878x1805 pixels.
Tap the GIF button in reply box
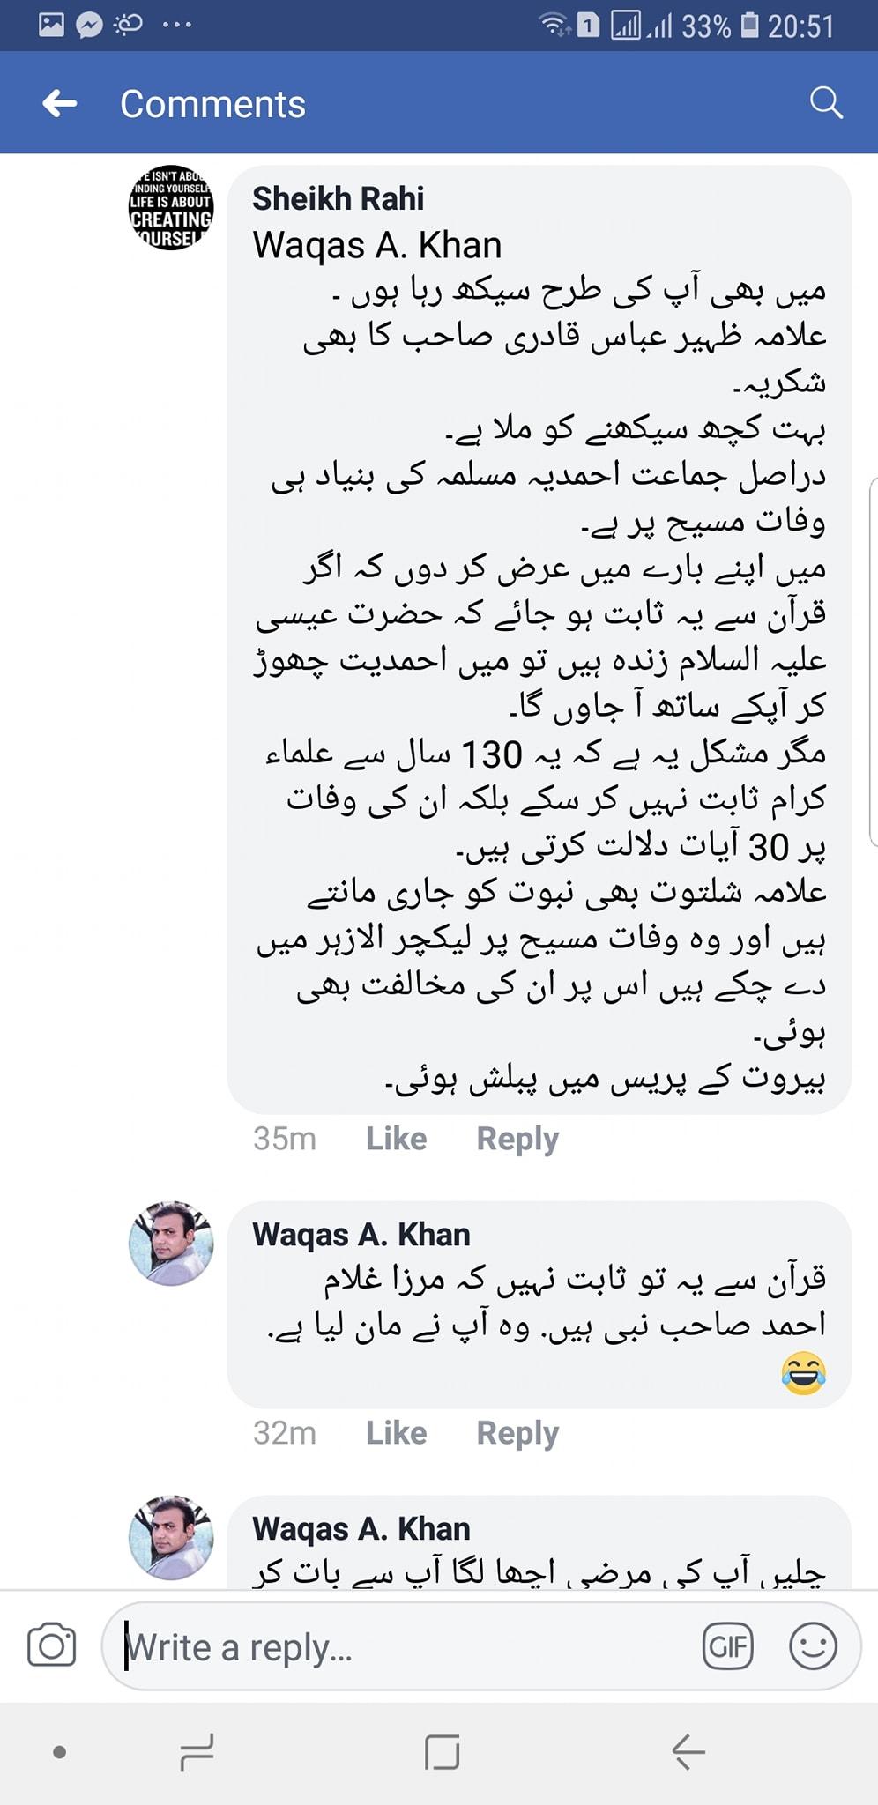pyautogui.click(x=728, y=1645)
